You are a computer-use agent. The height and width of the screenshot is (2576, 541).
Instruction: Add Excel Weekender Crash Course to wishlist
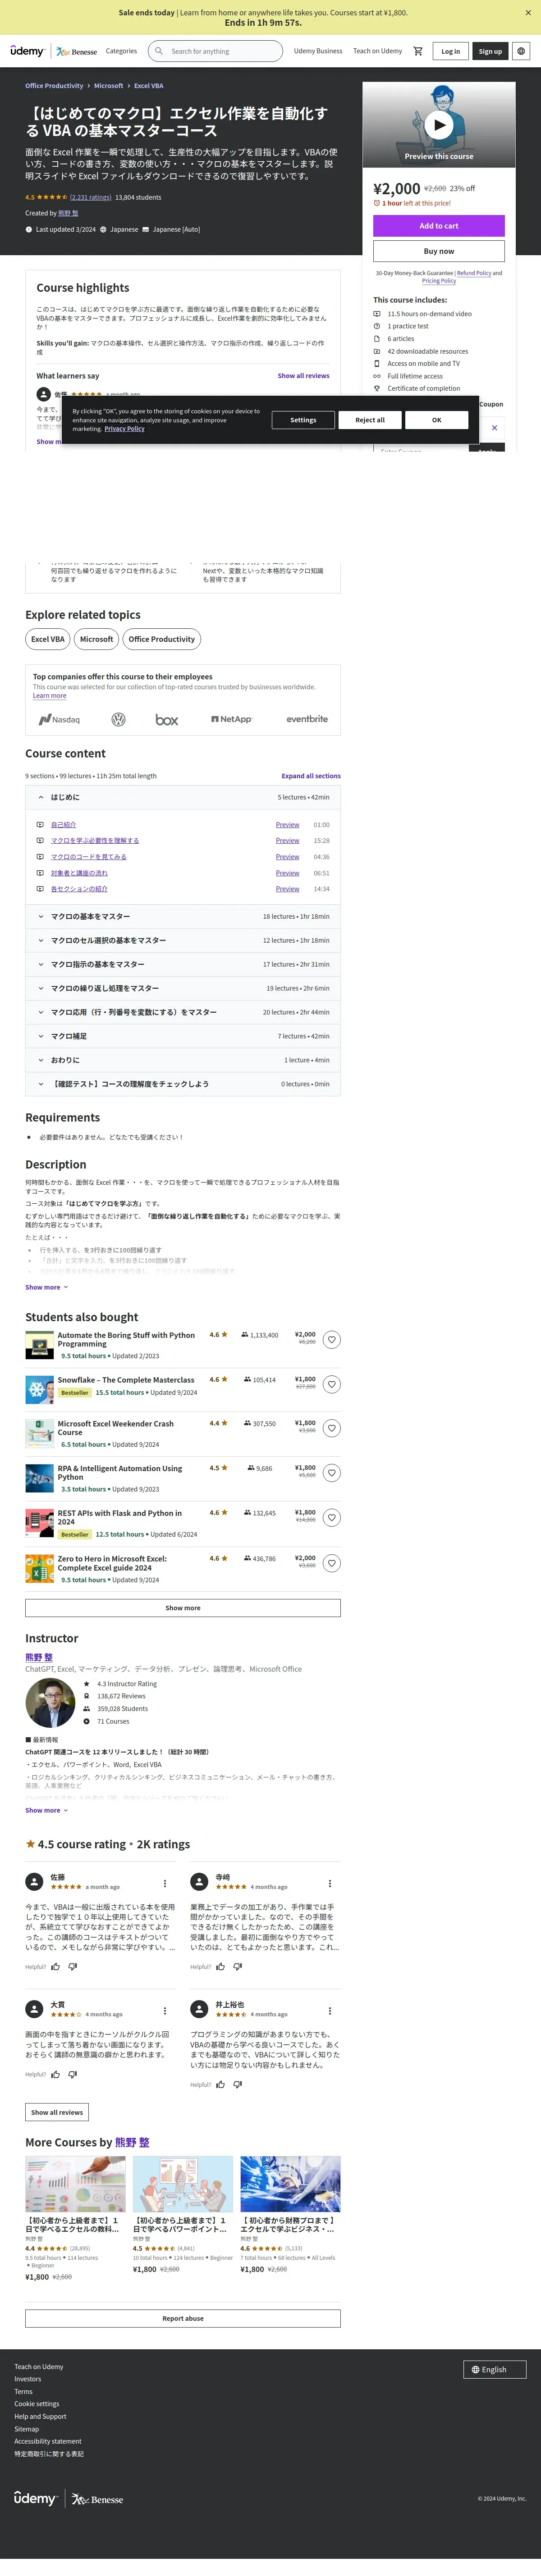pos(330,1428)
